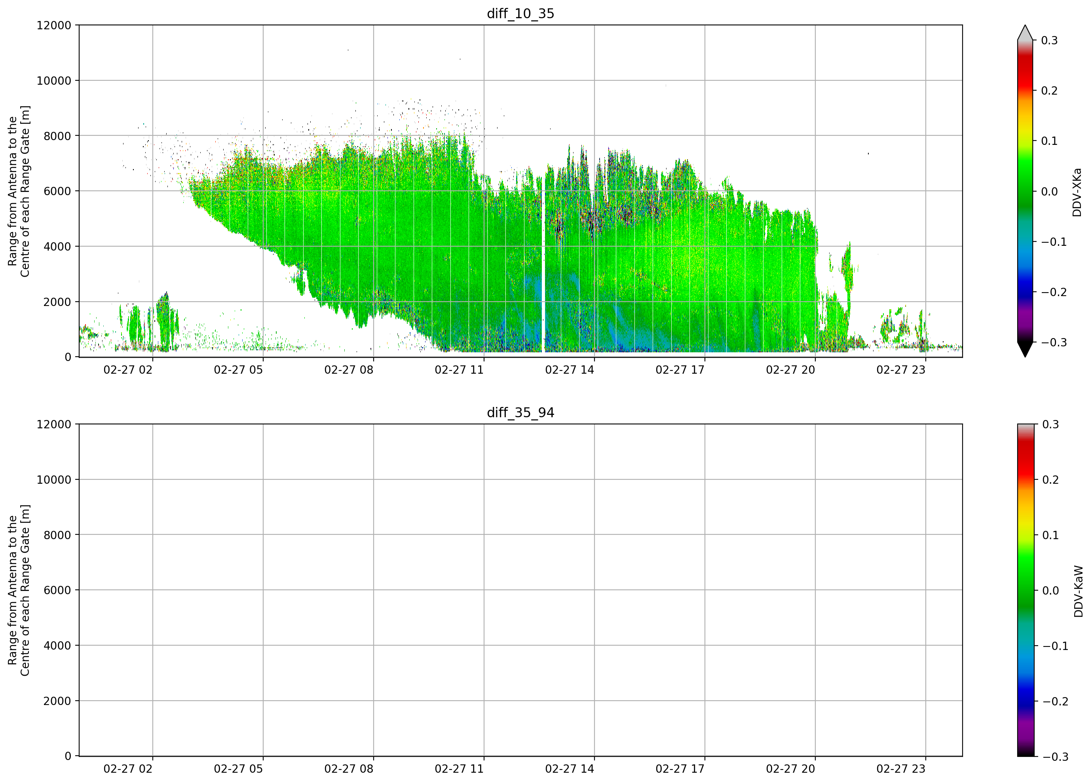
Task: Click the diff_35_94 plot title
Action: coord(520,413)
